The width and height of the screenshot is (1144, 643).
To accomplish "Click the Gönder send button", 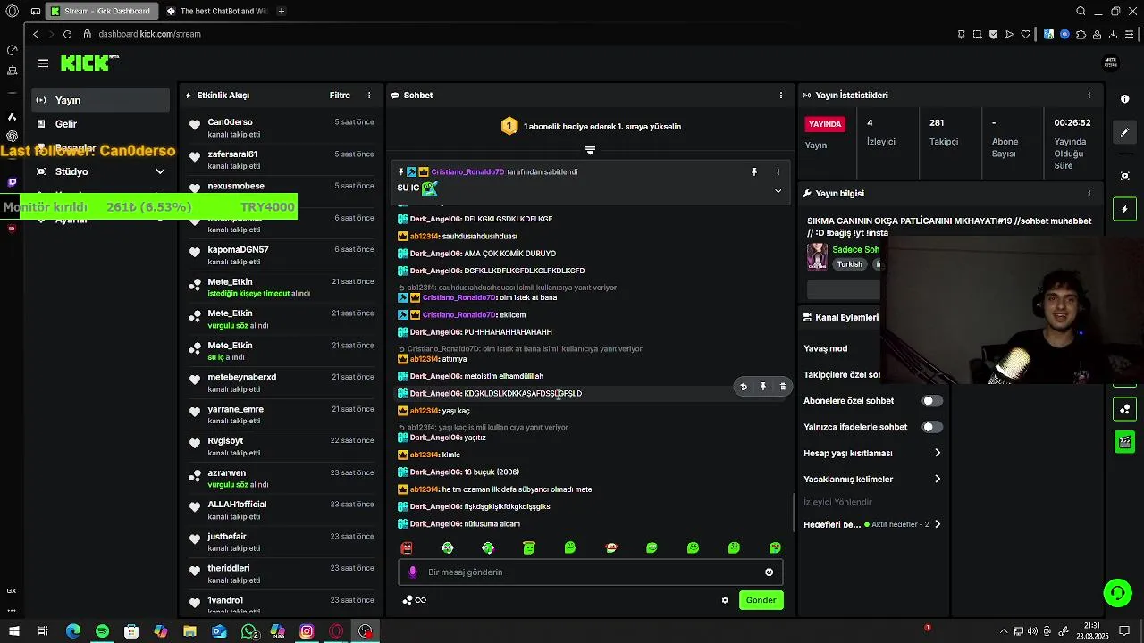I will pyautogui.click(x=761, y=600).
